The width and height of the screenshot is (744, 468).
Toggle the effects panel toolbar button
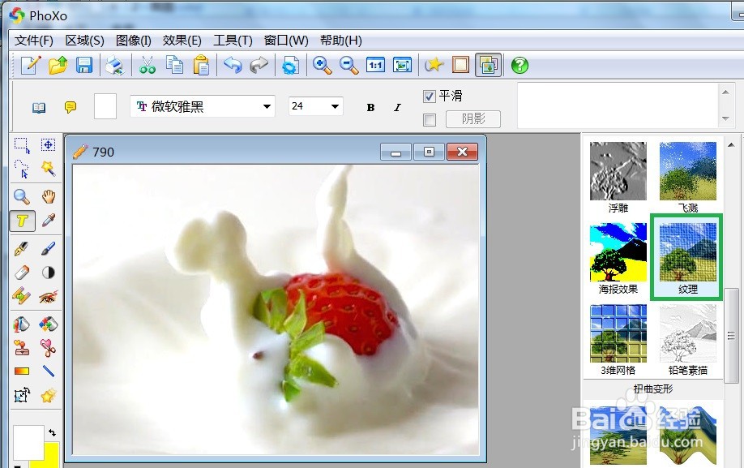coord(488,65)
